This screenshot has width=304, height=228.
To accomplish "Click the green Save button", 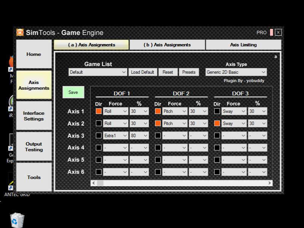I will pos(73,92).
